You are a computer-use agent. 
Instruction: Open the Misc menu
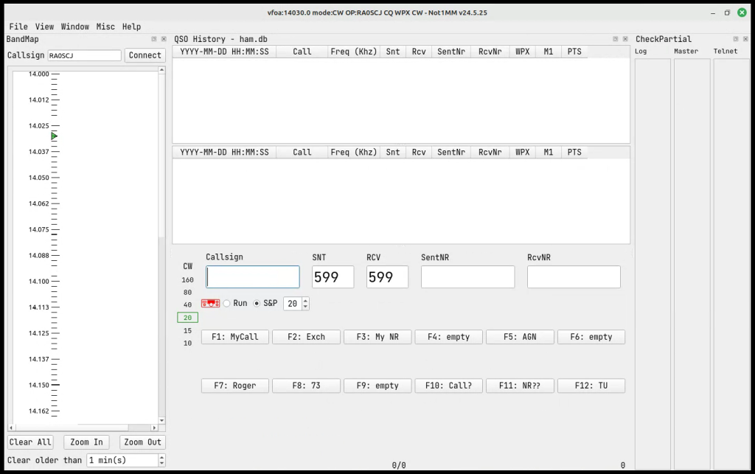pyautogui.click(x=105, y=27)
